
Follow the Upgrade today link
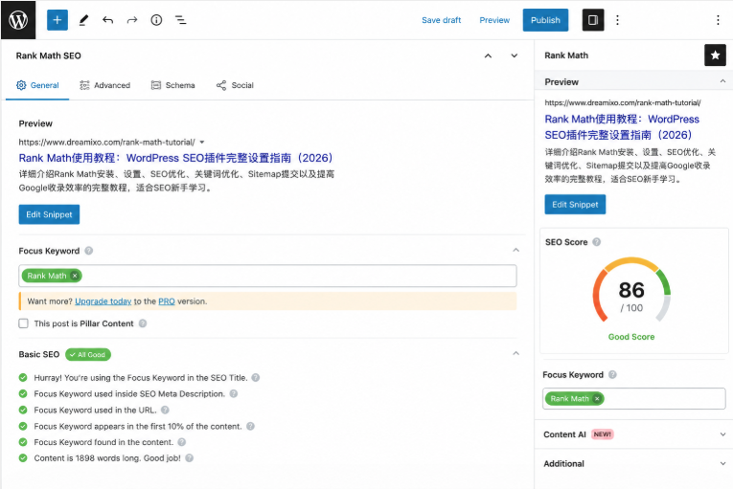click(x=103, y=301)
